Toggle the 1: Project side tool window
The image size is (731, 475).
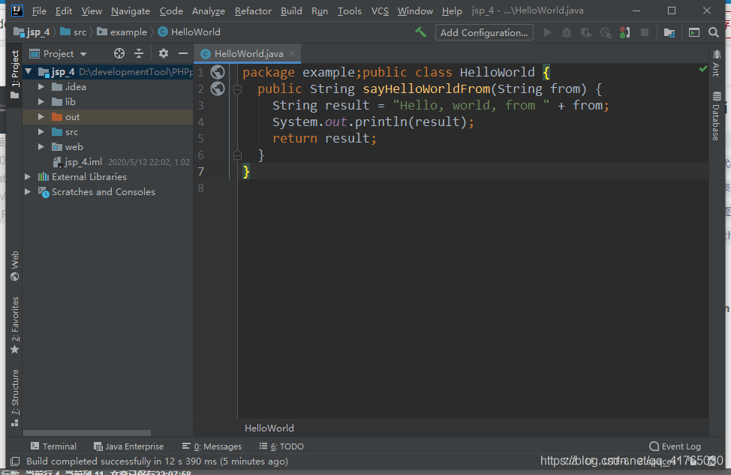coord(15,74)
